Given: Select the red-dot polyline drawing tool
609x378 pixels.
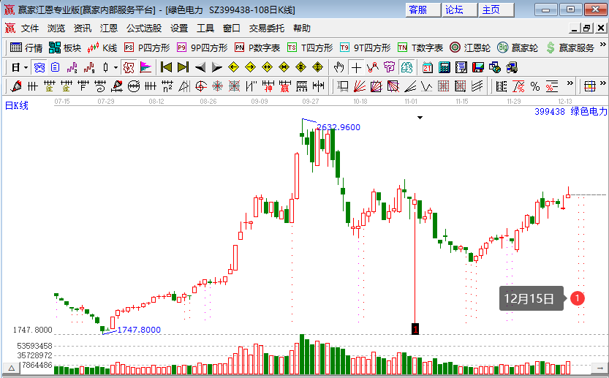Looking at the screenshot, I should (x=372, y=67).
